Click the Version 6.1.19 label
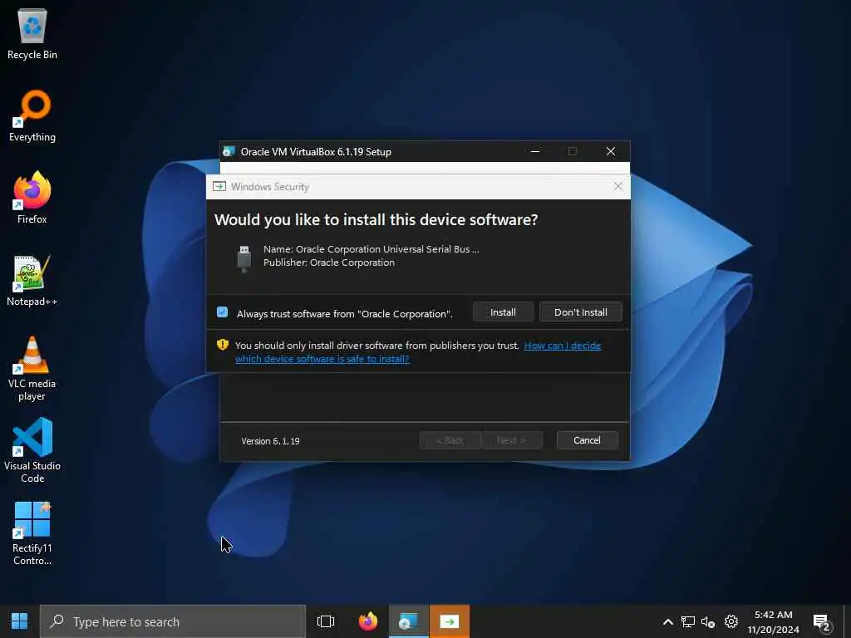This screenshot has width=851, height=638. 270,441
